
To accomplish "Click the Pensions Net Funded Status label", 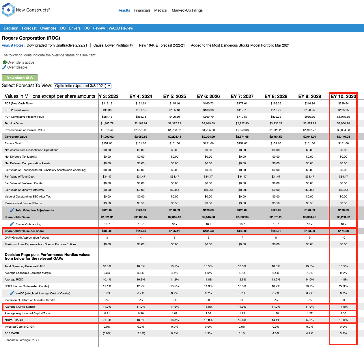I will click(x=23, y=203).
